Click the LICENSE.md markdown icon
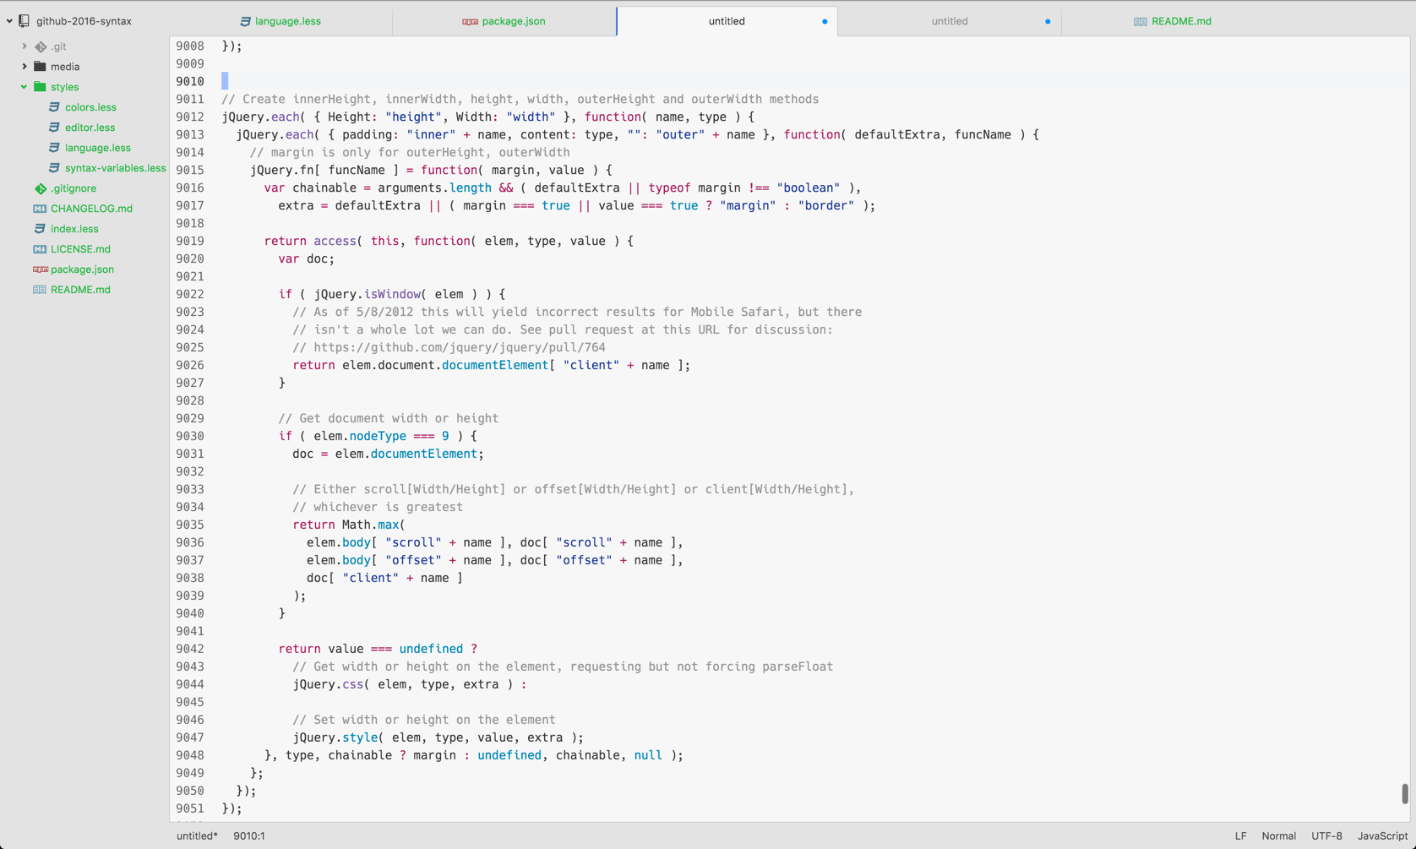This screenshot has width=1416, height=849. [x=40, y=249]
